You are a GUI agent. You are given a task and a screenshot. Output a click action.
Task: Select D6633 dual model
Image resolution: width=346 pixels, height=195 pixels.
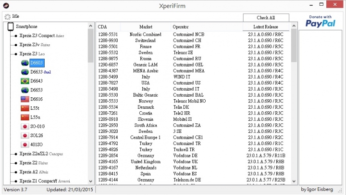(x=40, y=72)
